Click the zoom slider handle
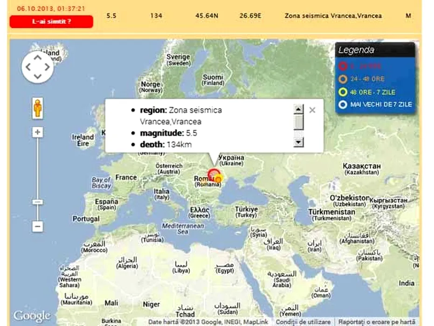The width and height of the screenshot is (434, 326). pos(38,202)
